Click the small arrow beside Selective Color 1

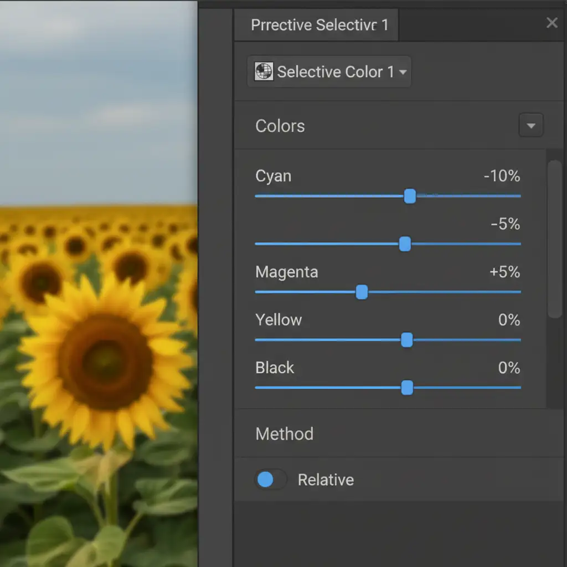coord(403,73)
